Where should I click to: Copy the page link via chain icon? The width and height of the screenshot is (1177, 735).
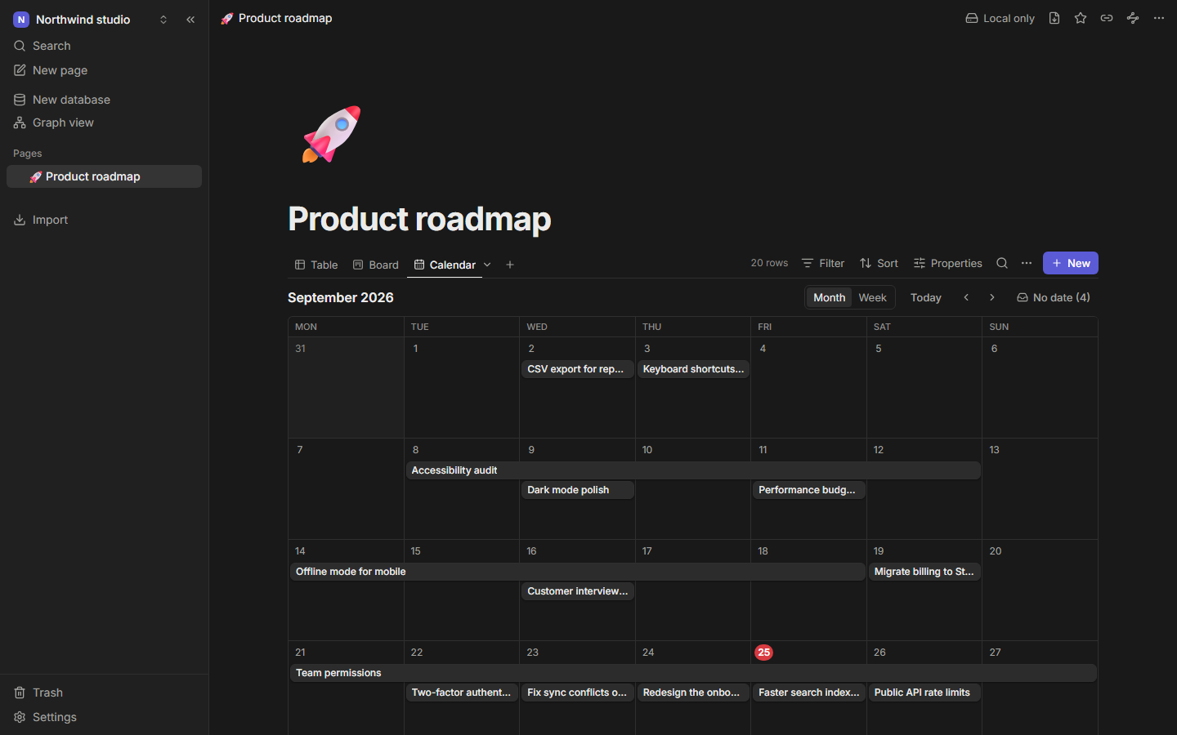click(x=1107, y=18)
